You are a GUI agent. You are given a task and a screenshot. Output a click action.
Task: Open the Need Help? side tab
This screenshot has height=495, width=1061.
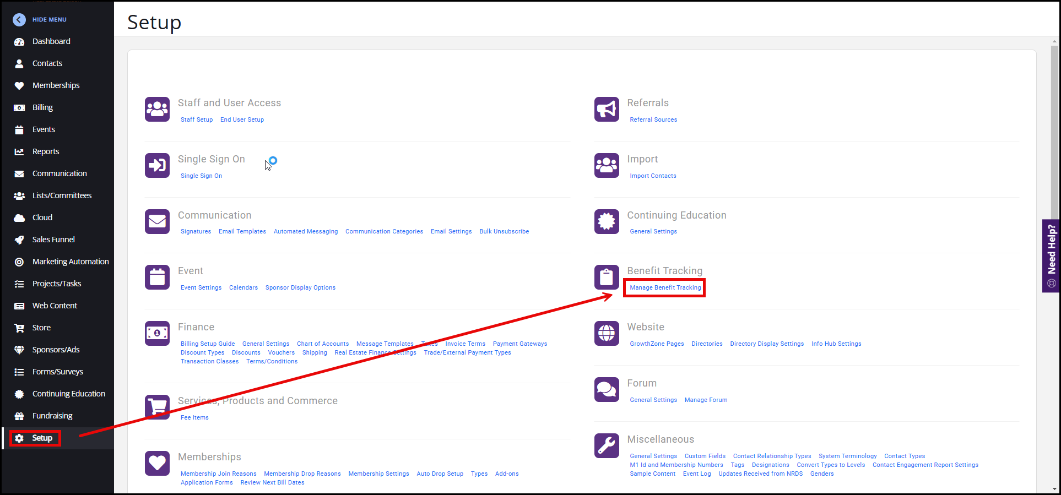[x=1051, y=255]
